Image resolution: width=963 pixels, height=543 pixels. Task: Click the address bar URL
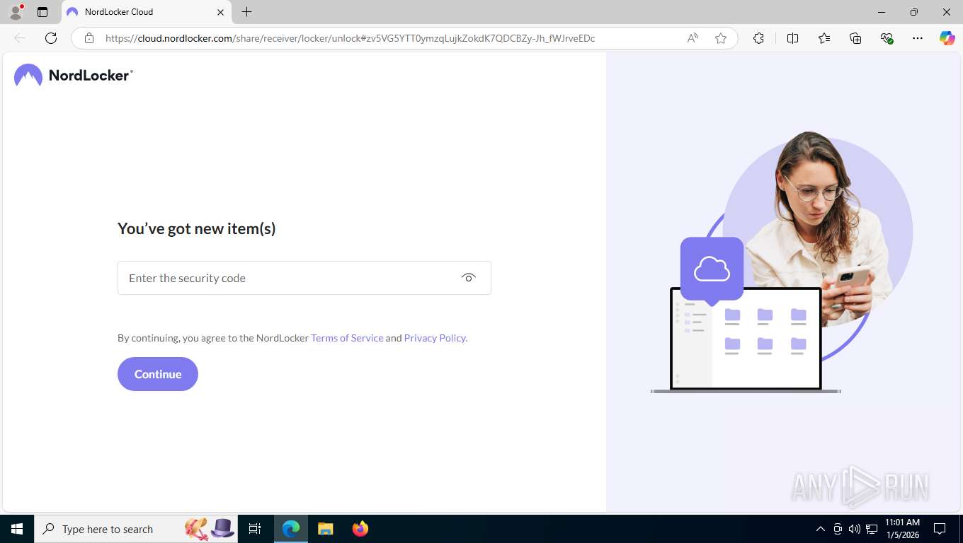350,38
